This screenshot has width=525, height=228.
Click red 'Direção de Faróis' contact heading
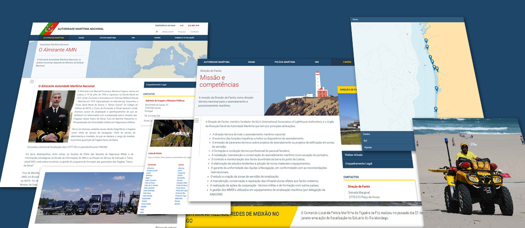coord(359,186)
